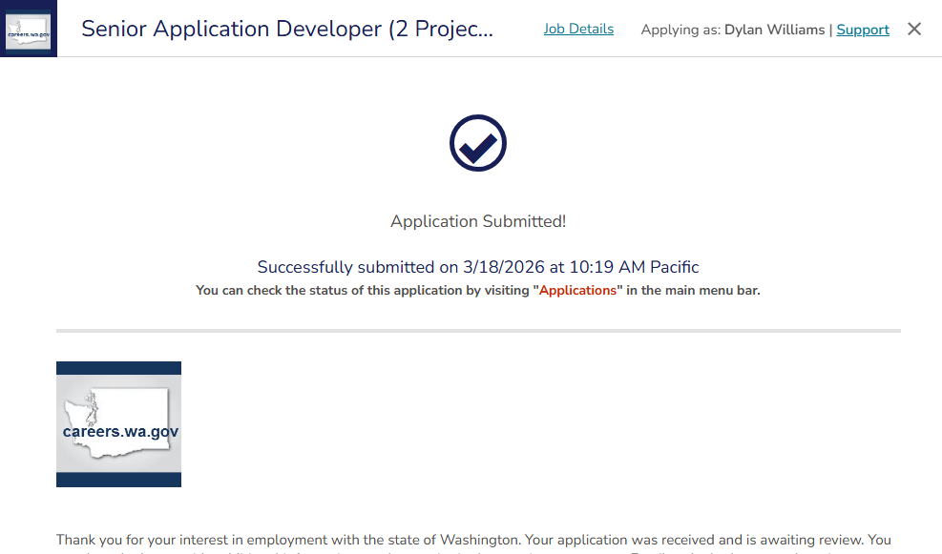Screen dimensions: 942x554
Task: Click the Application Submitted checkmark icon
Action: click(x=477, y=144)
